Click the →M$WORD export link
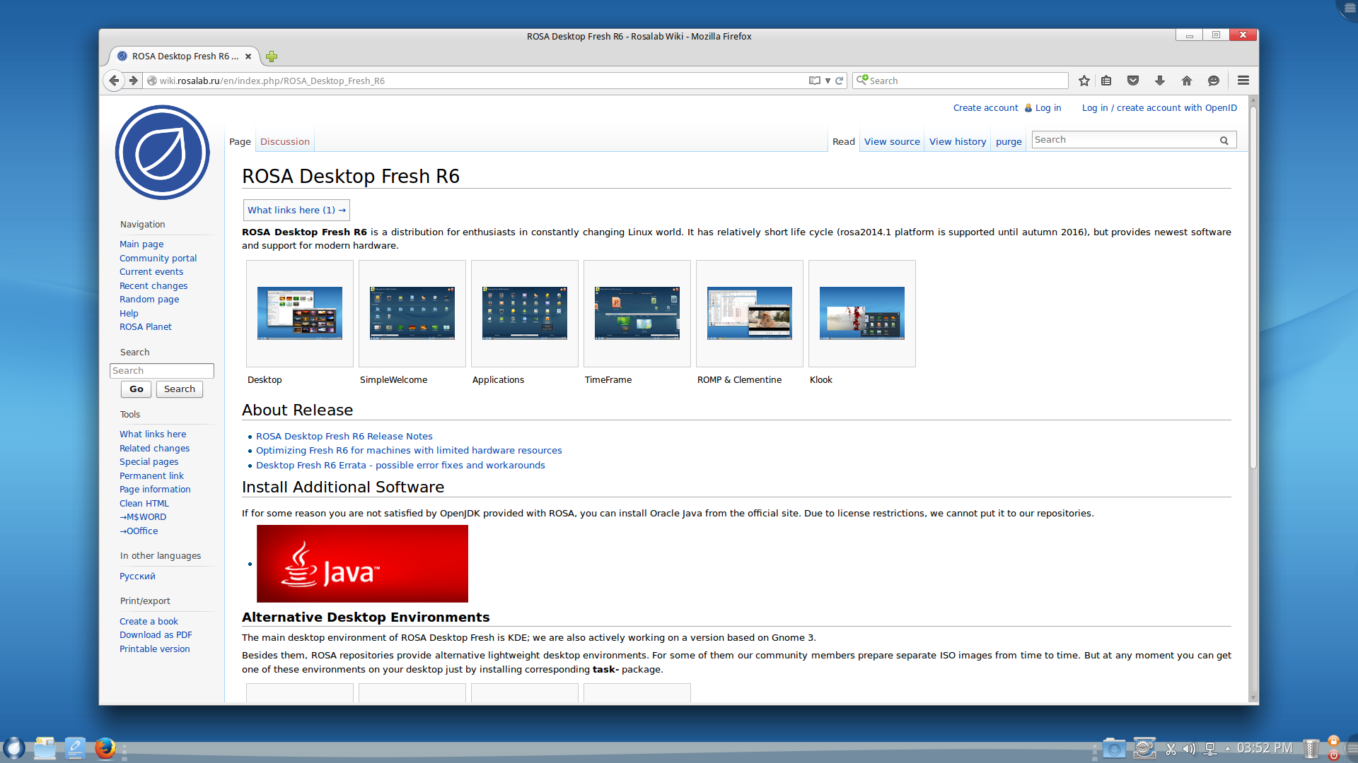Viewport: 1358px width, 763px height. pyautogui.click(x=143, y=517)
